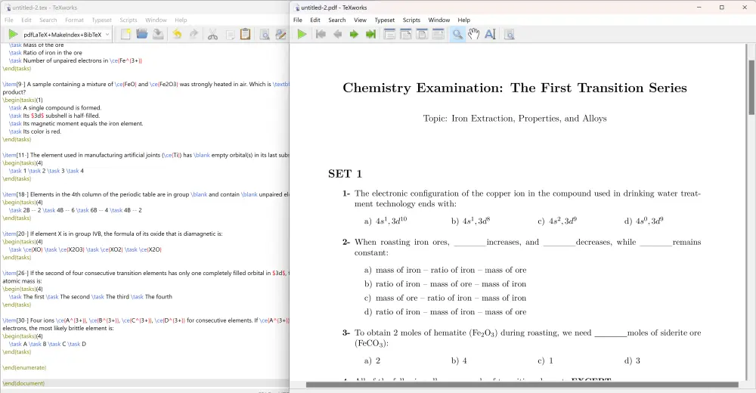Click the PDF title 'Chemistry Examination: The First Transition Series'
The width and height of the screenshot is (756, 393).
click(x=514, y=88)
